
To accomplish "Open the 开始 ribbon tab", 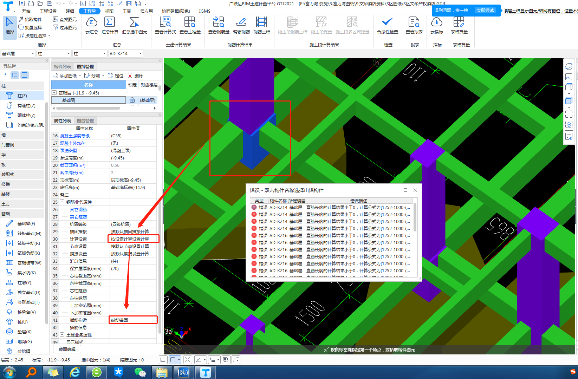I will 26,11.
